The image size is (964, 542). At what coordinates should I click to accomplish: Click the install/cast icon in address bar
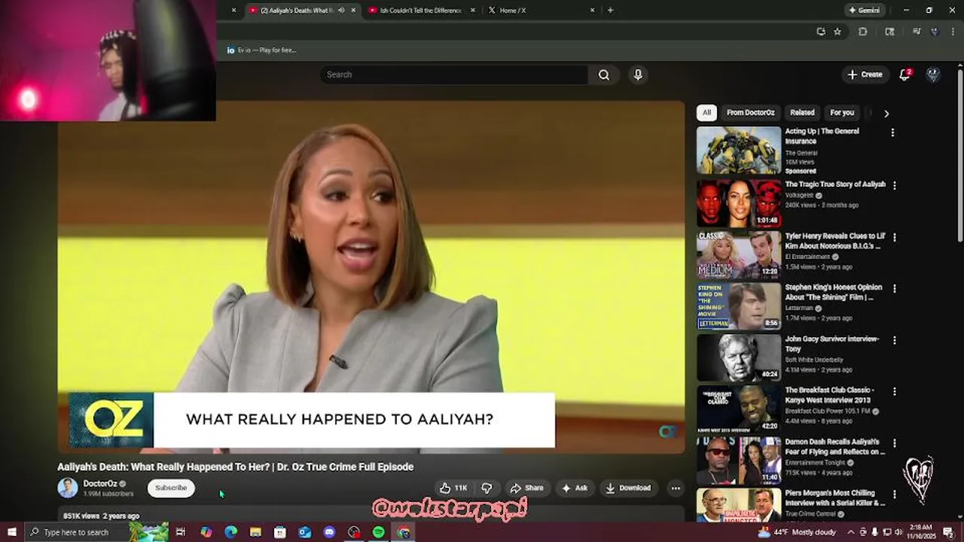[820, 32]
